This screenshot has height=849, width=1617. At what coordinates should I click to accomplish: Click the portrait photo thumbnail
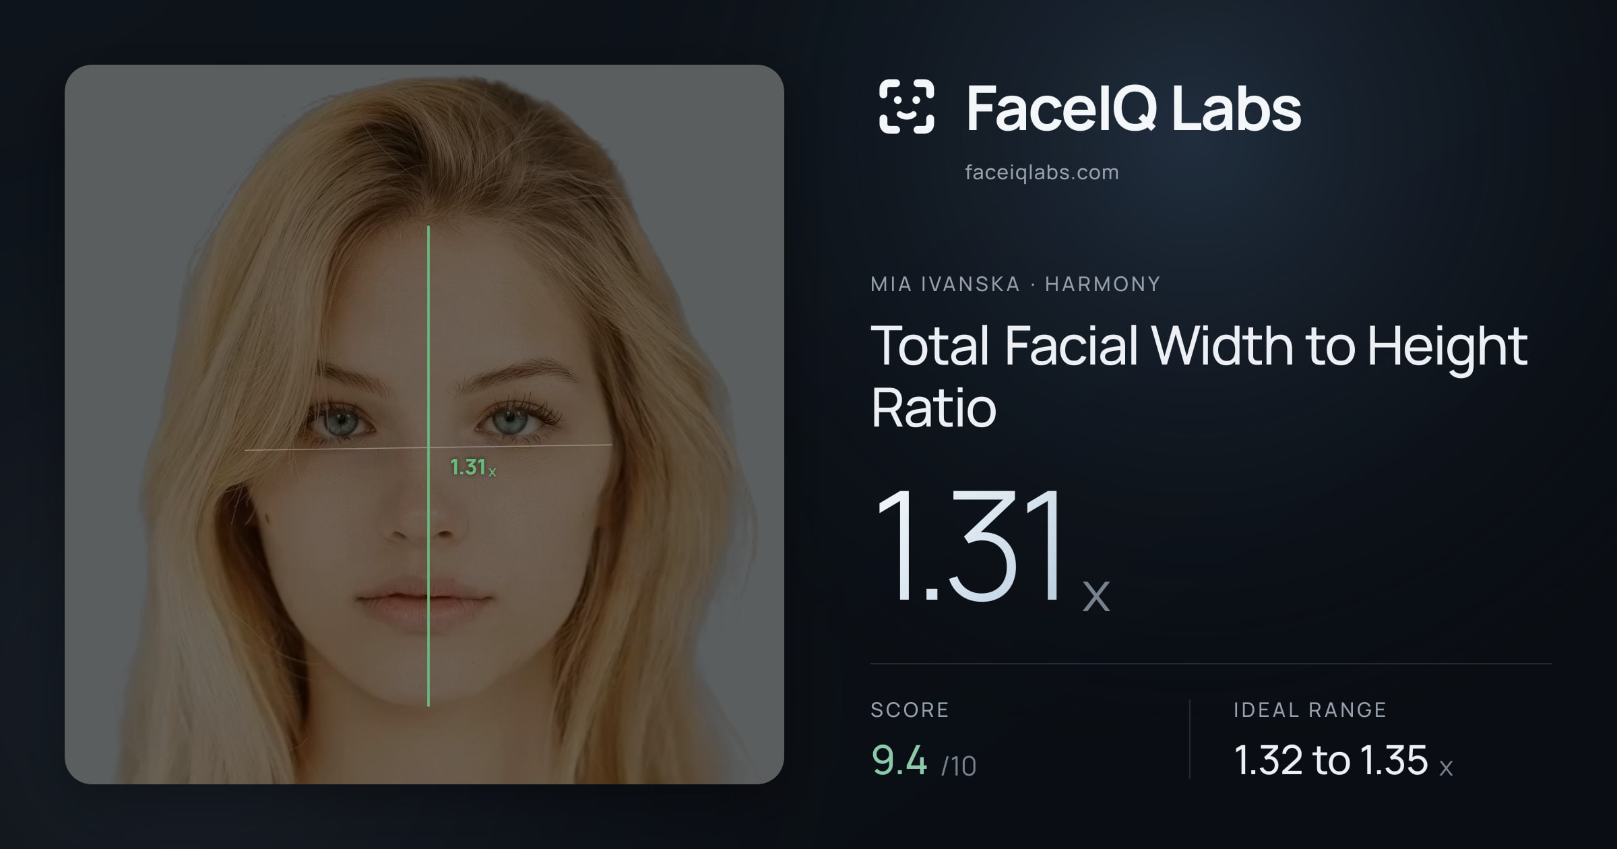pos(424,425)
